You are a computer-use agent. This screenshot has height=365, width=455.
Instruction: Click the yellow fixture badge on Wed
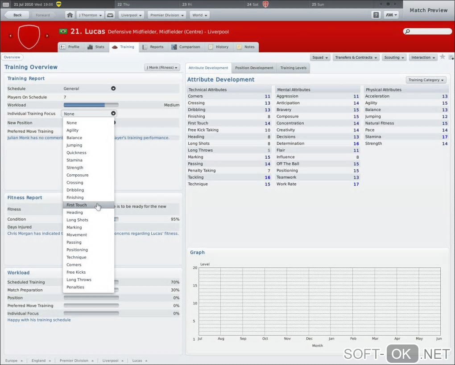point(58,4)
